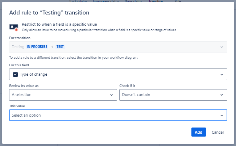Viewport: 236px width, 146px height.
Task: Open the Select an option dropdown
Action: (118, 115)
